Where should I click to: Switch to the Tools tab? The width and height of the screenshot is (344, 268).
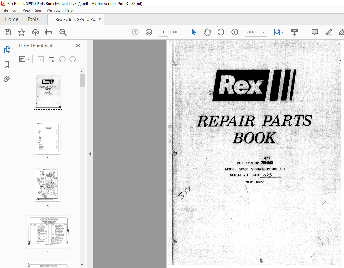pos(33,19)
